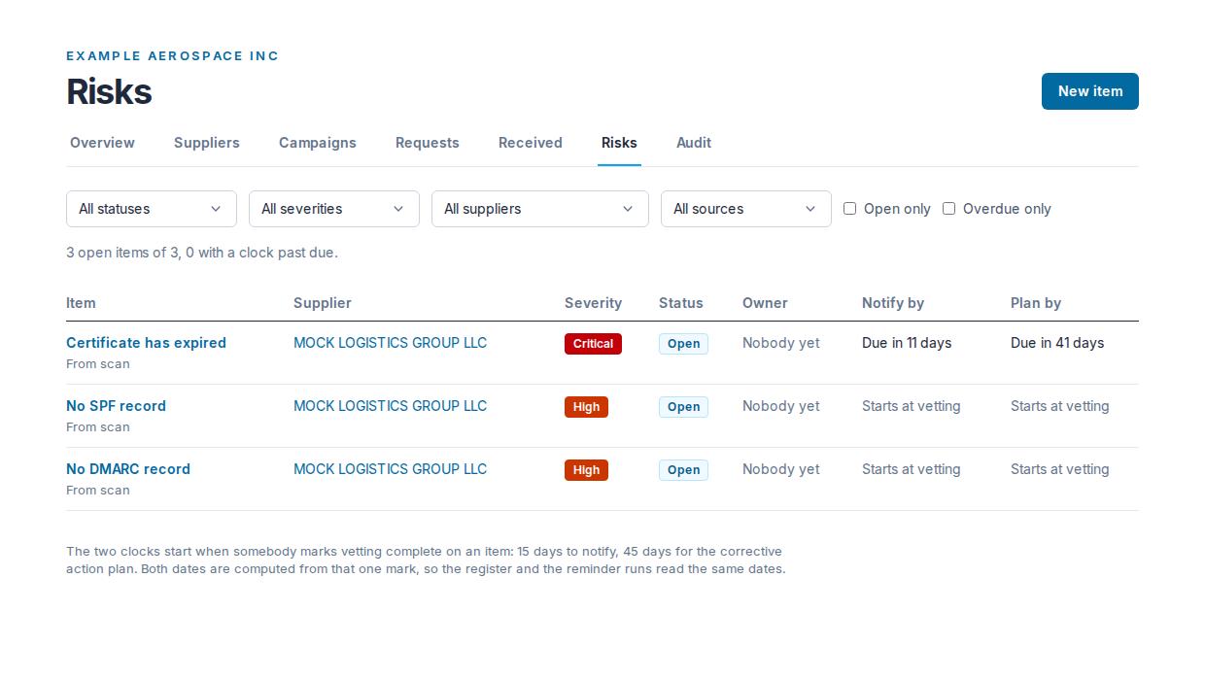1205x680 pixels.
Task: Open the No SPF record item
Action: 116,406
